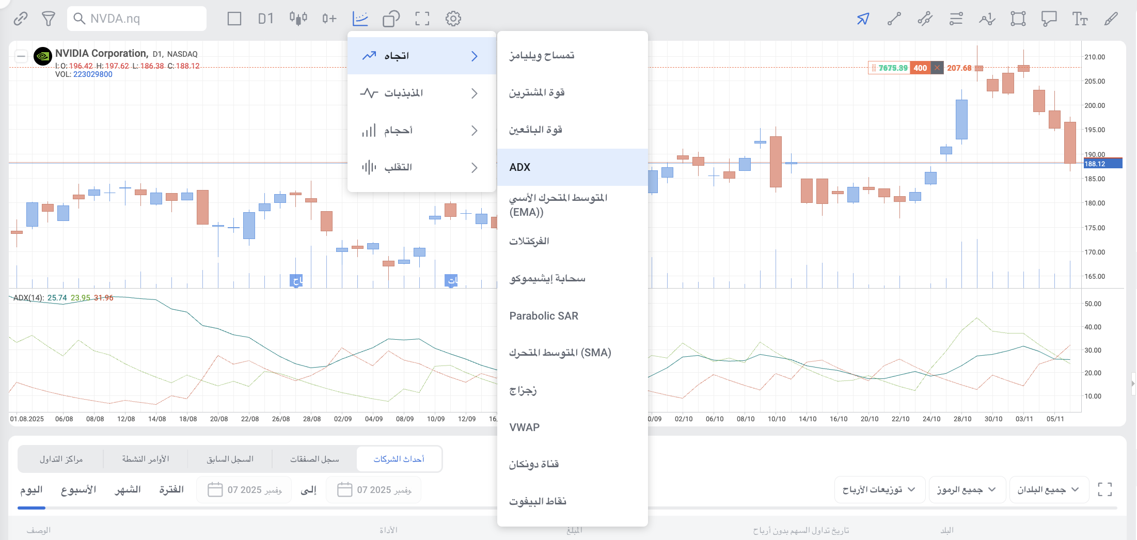
Task: Open the اتجاه trend indicators submenu
Action: click(x=422, y=56)
